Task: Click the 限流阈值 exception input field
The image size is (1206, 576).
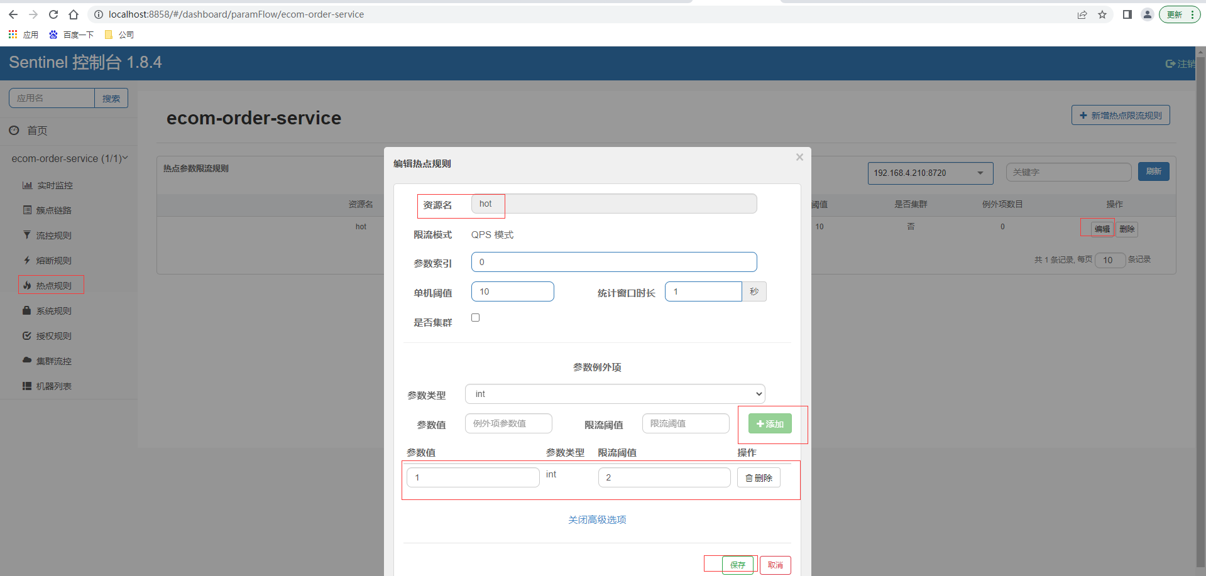Action: 686,423
